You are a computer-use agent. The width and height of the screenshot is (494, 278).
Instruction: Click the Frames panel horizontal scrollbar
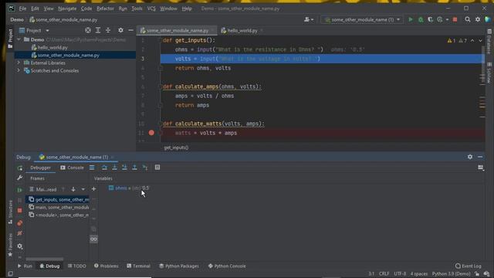click(x=45, y=259)
